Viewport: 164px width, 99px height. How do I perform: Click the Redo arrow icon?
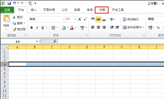point(22,3)
